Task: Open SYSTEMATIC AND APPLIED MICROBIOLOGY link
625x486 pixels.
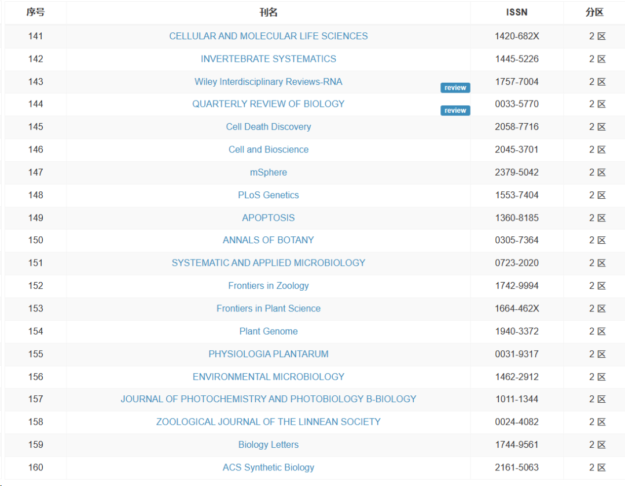Action: point(269,263)
